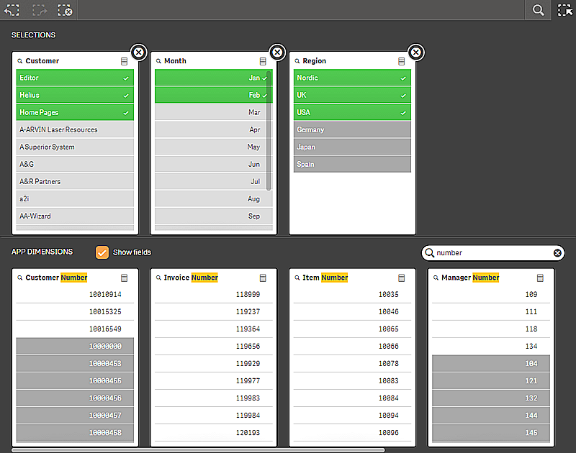Open the Manager Number list menu
Screen dimensions: 576x453
click(x=541, y=278)
